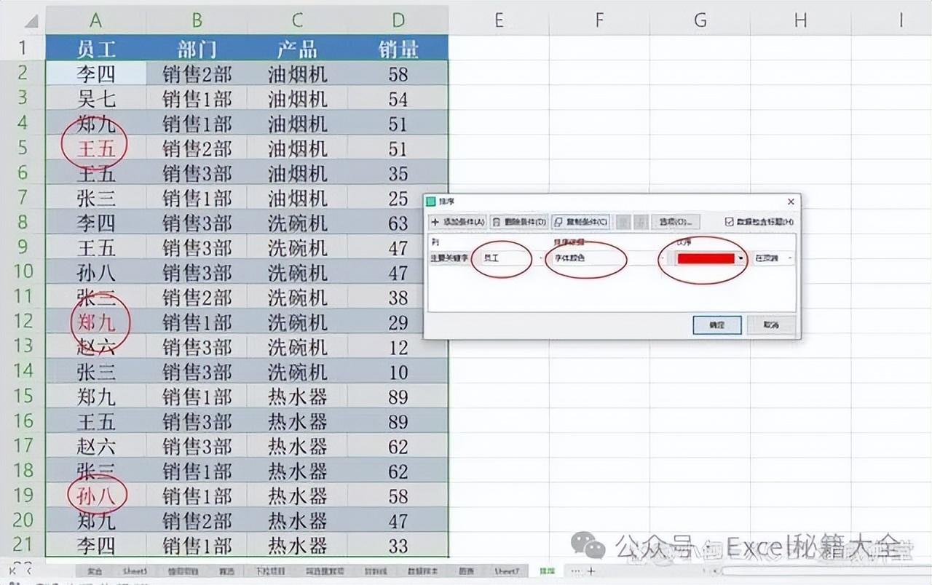
Task: Select row 10 header number
Action: pyautogui.click(x=23, y=272)
